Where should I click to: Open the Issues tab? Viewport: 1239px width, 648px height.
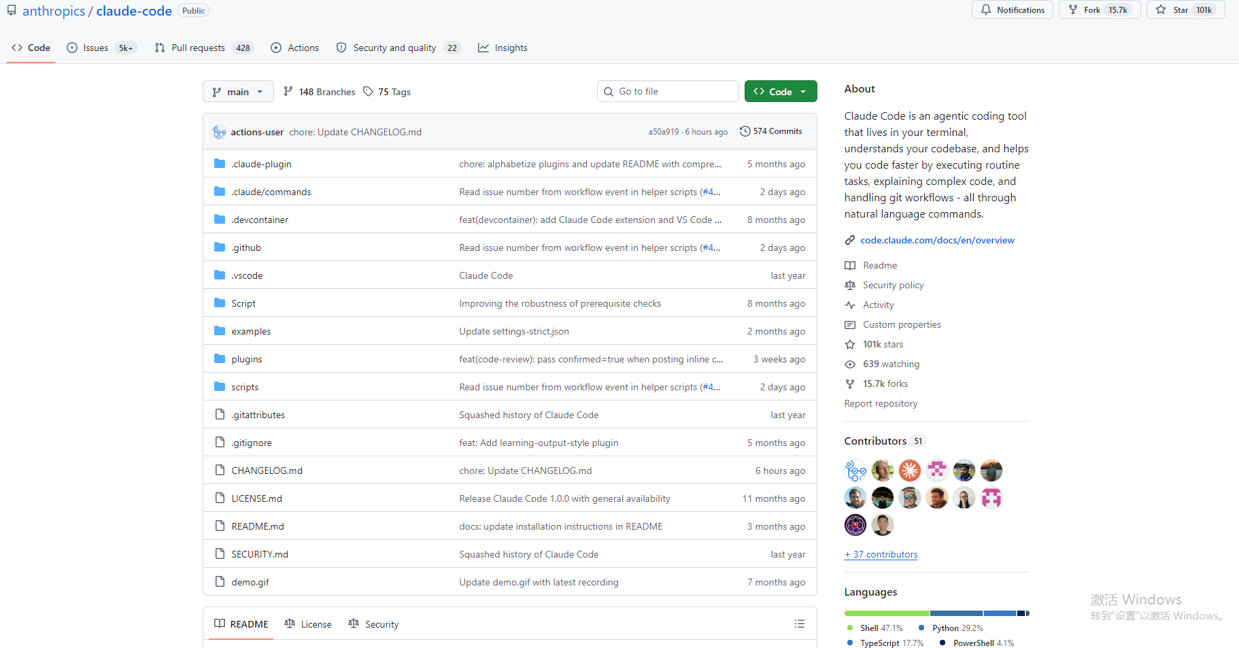coord(102,48)
